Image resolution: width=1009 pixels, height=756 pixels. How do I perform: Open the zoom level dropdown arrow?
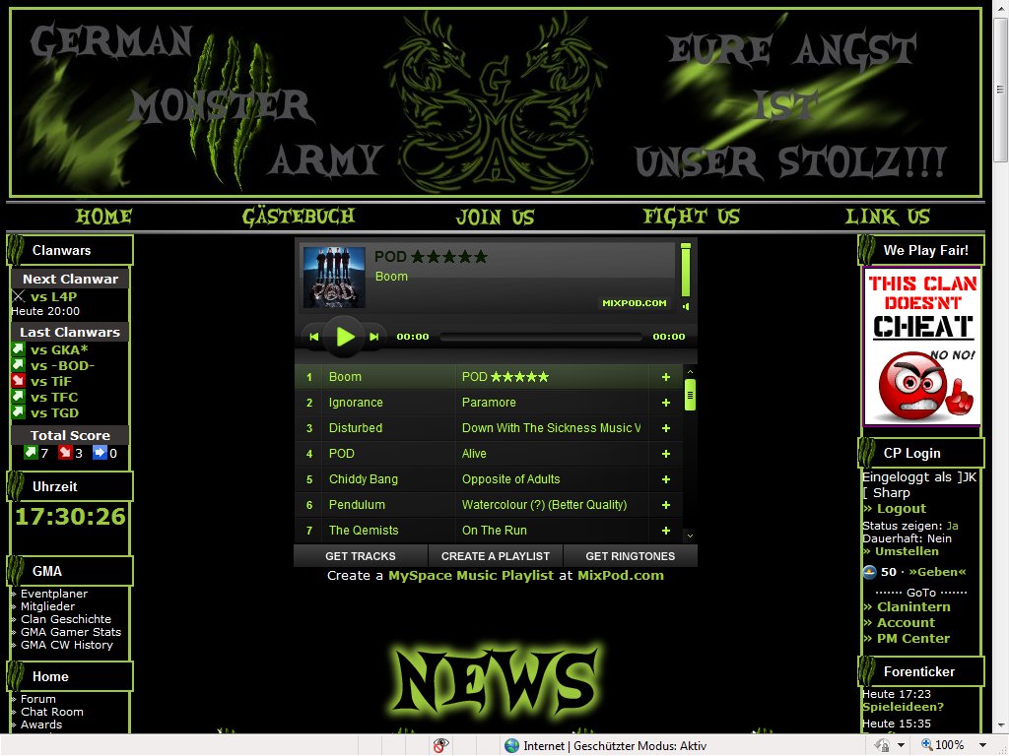tap(980, 745)
